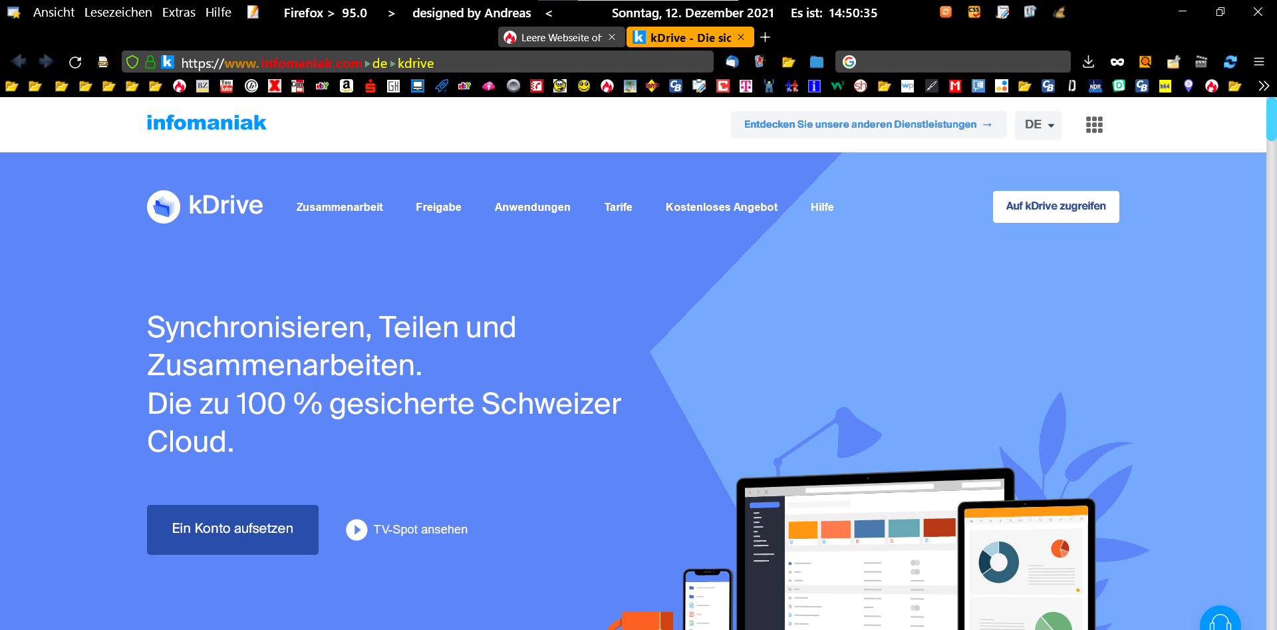Click the film clapperboard toolbar icon
1277x630 pixels.
pyautogui.click(x=1201, y=62)
